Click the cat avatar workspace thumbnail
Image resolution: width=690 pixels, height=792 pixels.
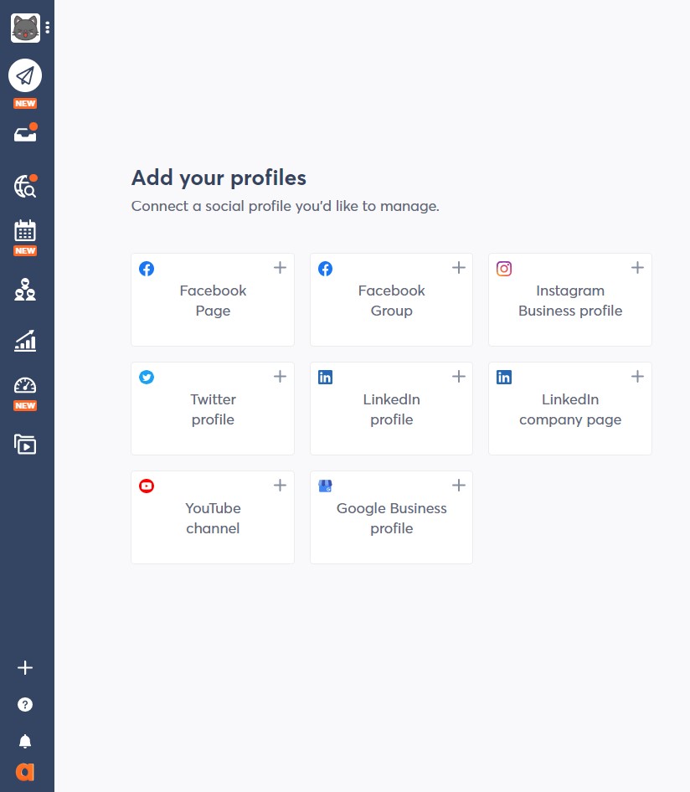[x=25, y=28]
